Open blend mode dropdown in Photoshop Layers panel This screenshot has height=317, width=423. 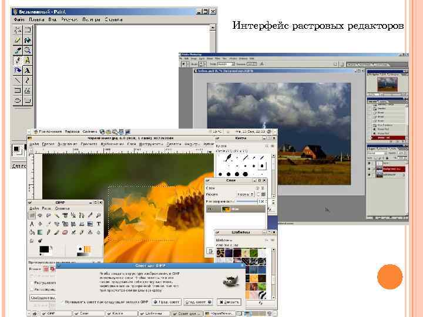click(x=378, y=153)
